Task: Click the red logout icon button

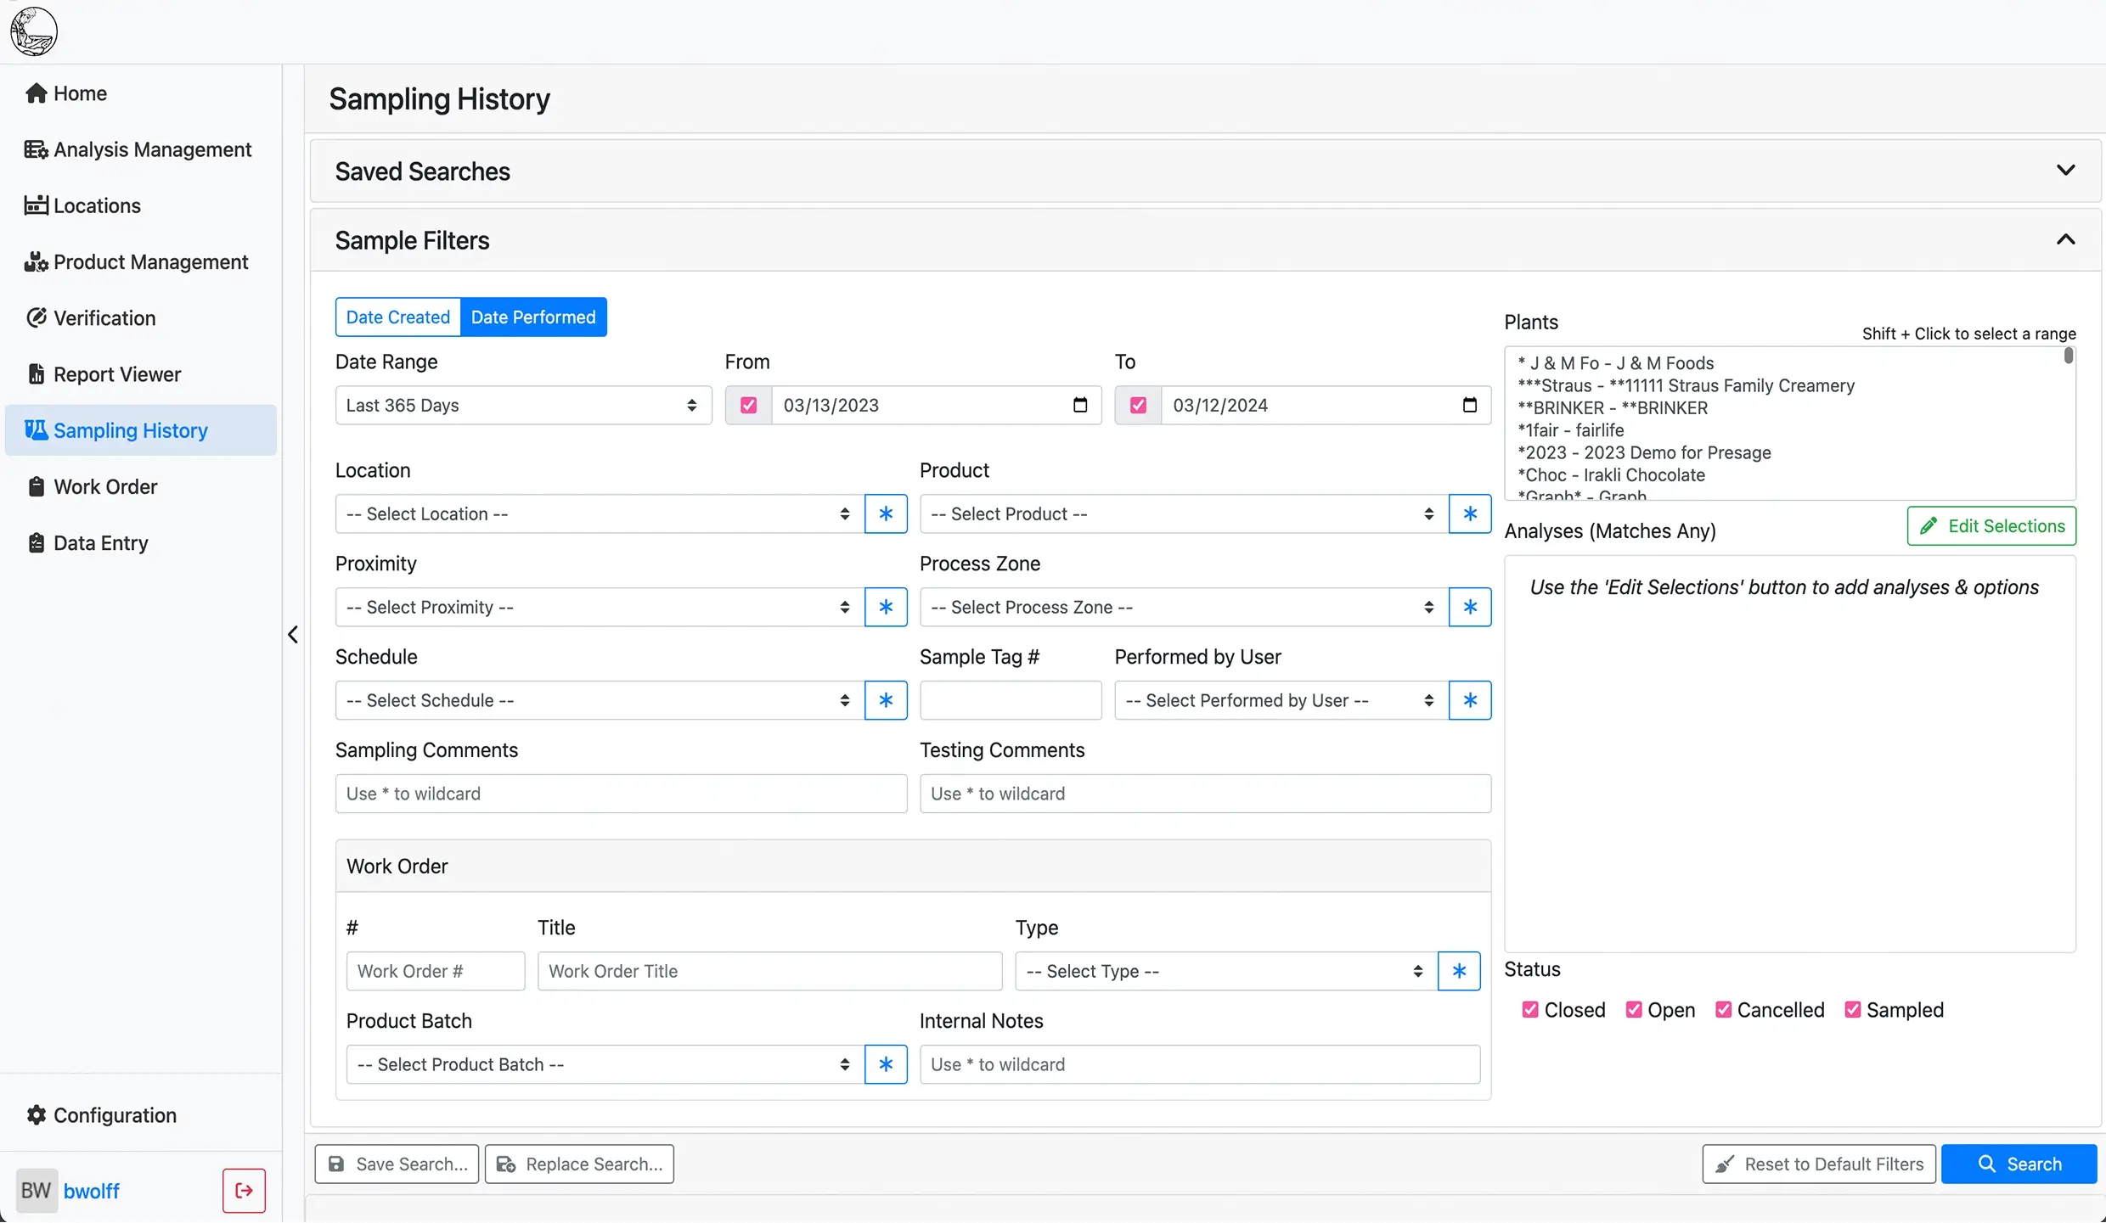Action: coord(244,1191)
